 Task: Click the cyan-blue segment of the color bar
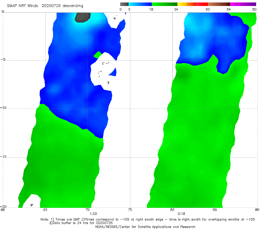(x=140, y=4)
